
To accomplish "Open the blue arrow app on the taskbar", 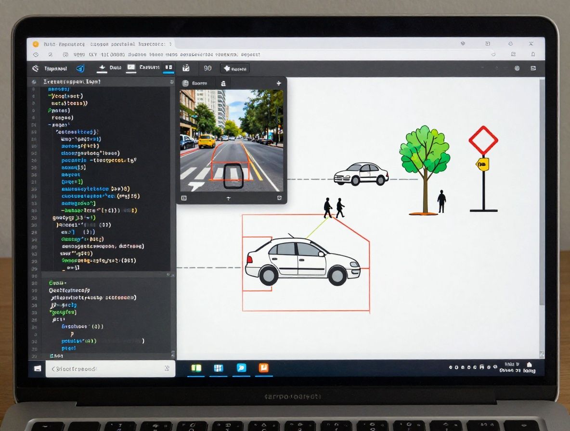I will [x=241, y=368].
